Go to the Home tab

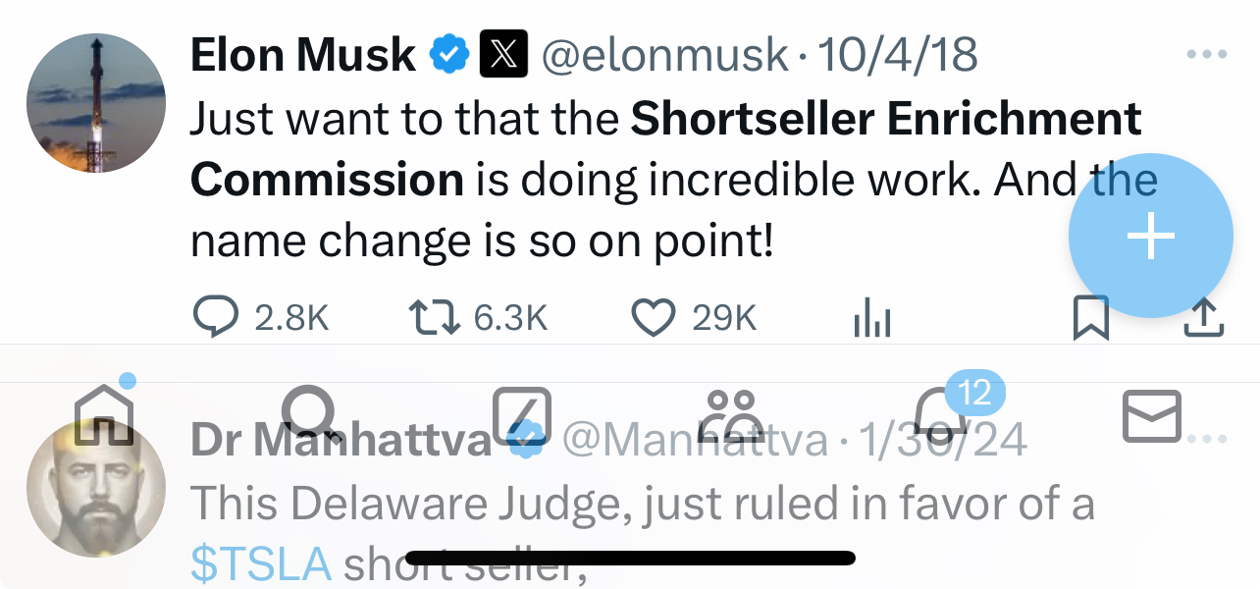(106, 414)
